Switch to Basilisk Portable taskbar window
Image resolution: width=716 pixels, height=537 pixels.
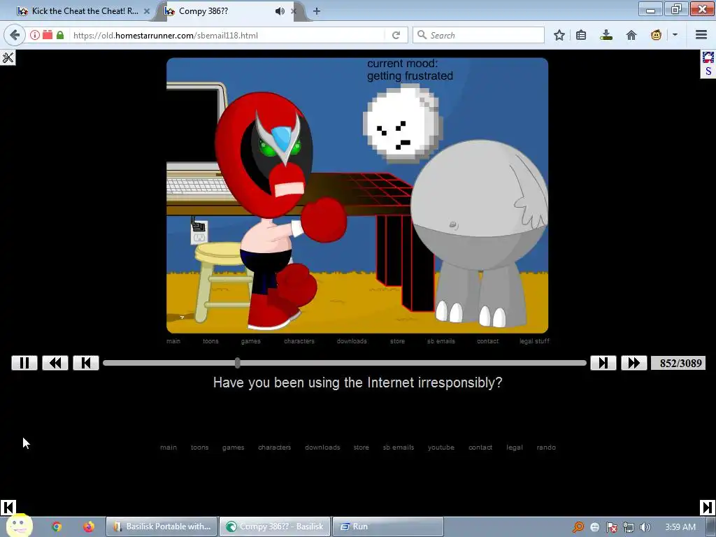pyautogui.click(x=162, y=527)
